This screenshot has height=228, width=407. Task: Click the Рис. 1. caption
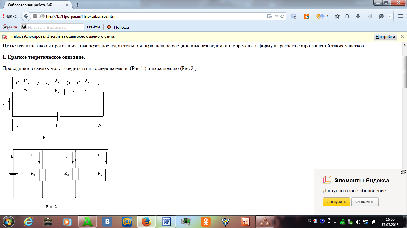49,138
